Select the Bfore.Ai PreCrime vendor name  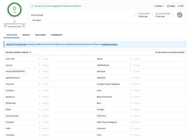(104, 97)
